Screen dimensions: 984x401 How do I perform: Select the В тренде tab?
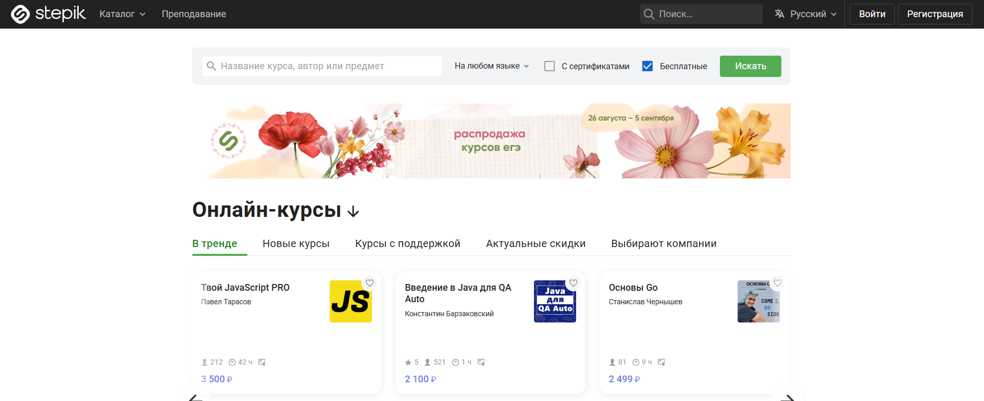(215, 243)
